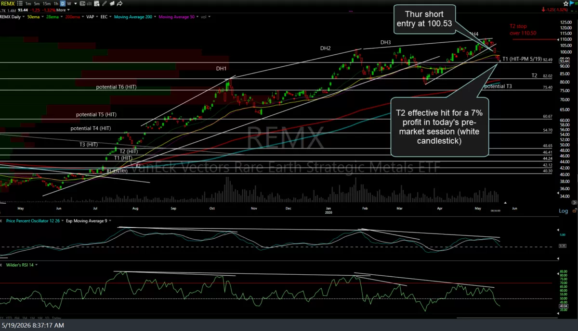Image resolution: width=578 pixels, height=331 pixels.
Task: Select the pencil drawing tool
Action: point(105,3)
